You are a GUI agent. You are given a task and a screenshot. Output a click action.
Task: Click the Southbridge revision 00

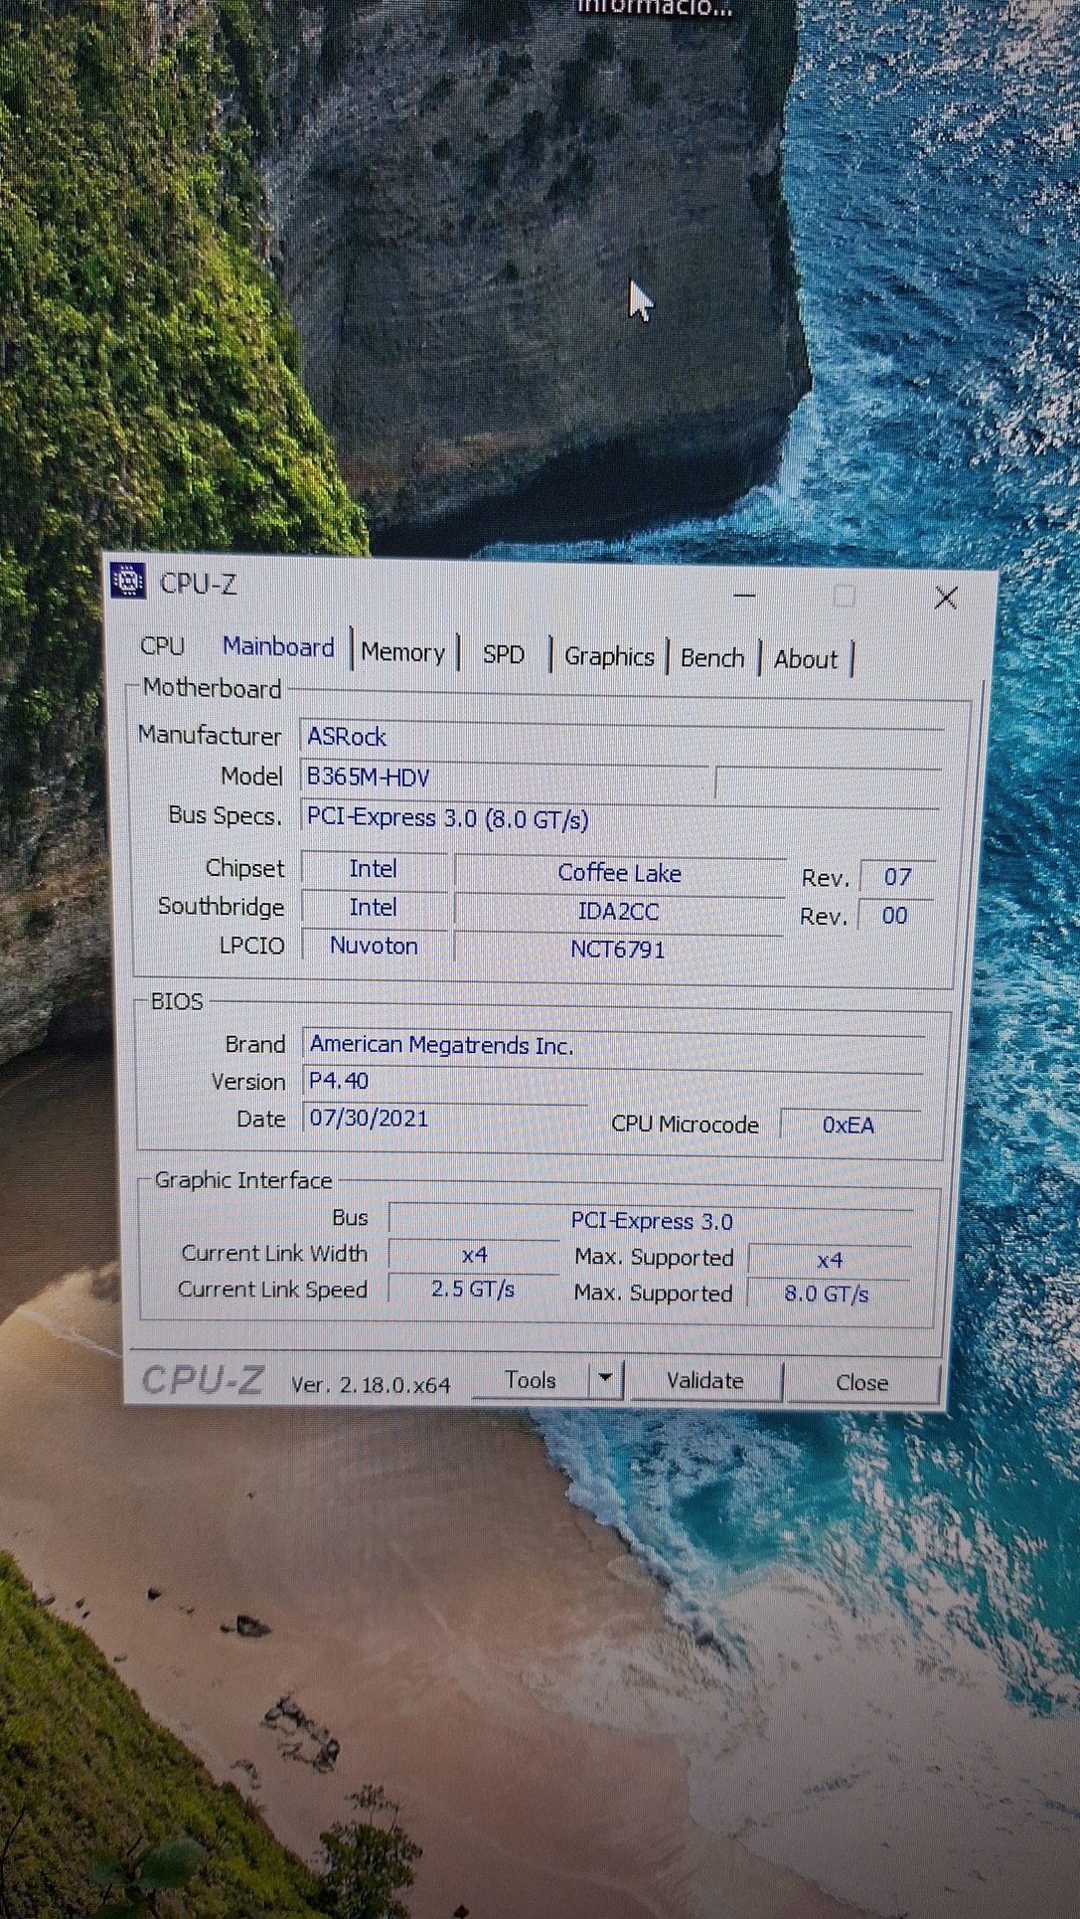tap(894, 915)
